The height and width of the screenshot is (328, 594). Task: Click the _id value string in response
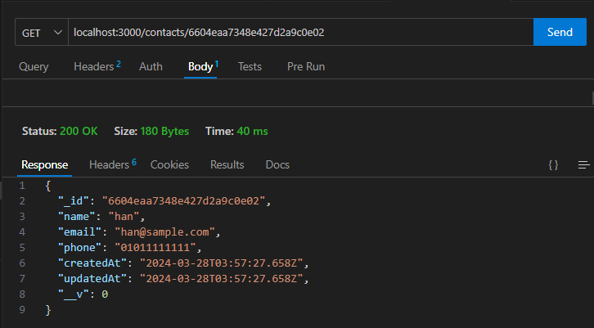pos(184,200)
